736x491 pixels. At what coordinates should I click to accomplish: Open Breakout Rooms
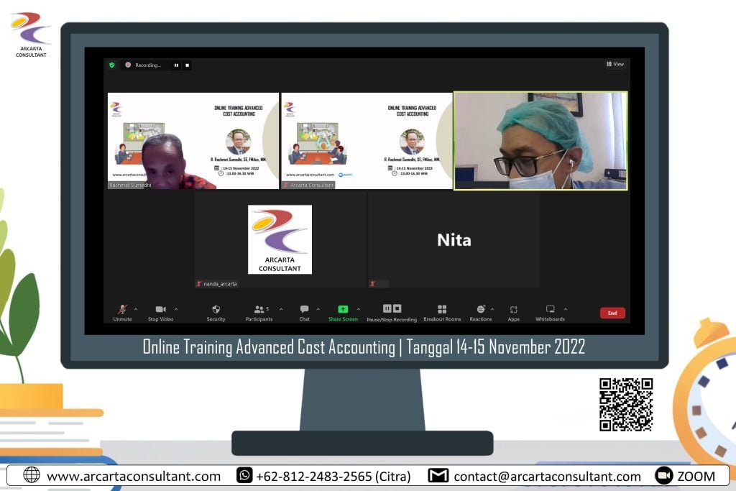click(442, 309)
